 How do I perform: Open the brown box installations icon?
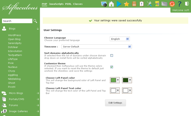coord(134,4)
